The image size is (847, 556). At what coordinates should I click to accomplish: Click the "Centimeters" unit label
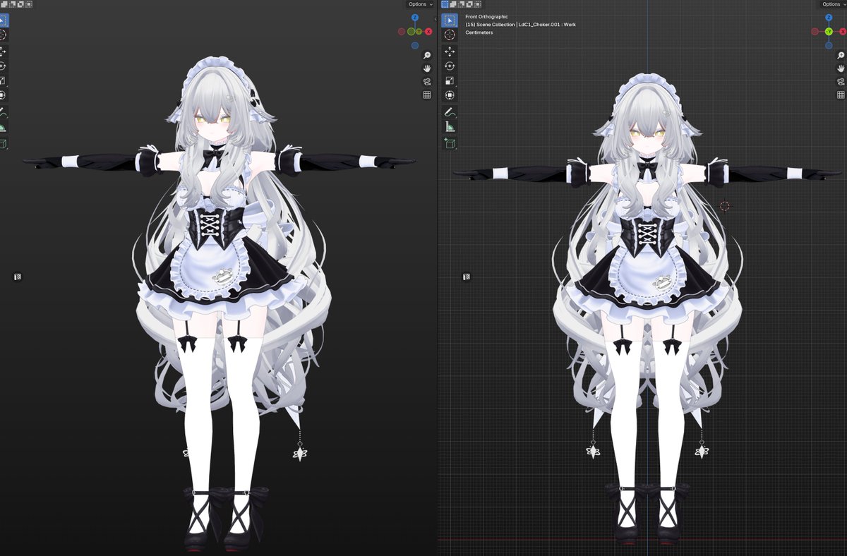pos(479,32)
